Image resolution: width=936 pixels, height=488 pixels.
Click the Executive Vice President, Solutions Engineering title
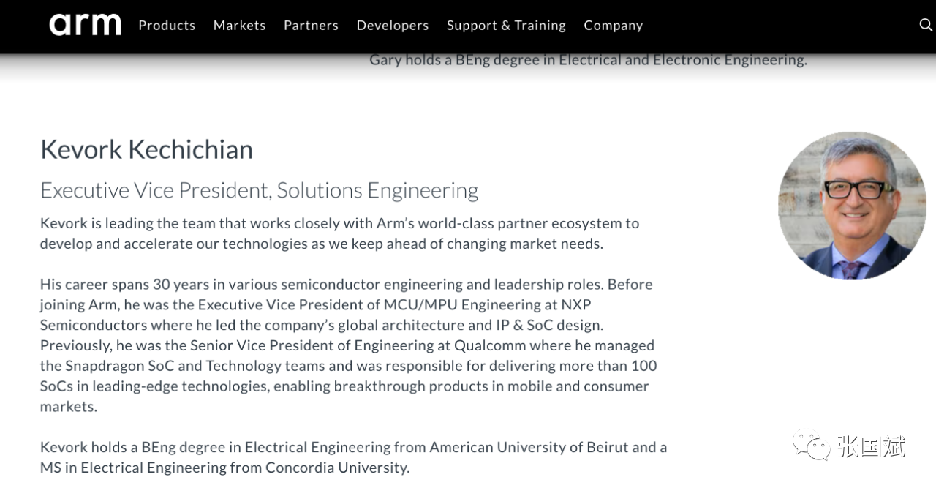pyautogui.click(x=259, y=190)
